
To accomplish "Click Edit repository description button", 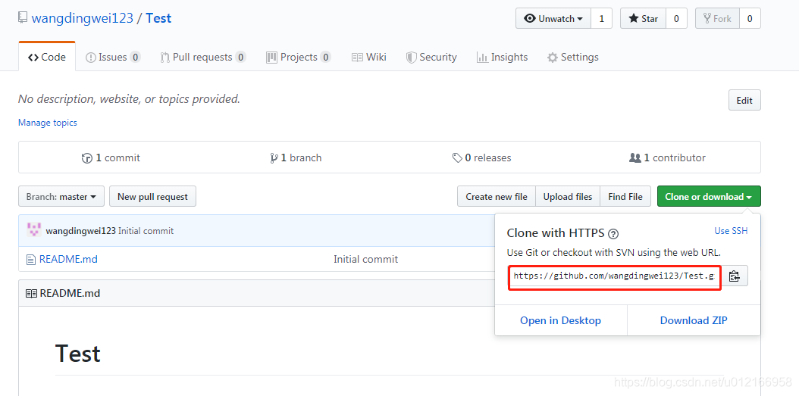I will (744, 100).
